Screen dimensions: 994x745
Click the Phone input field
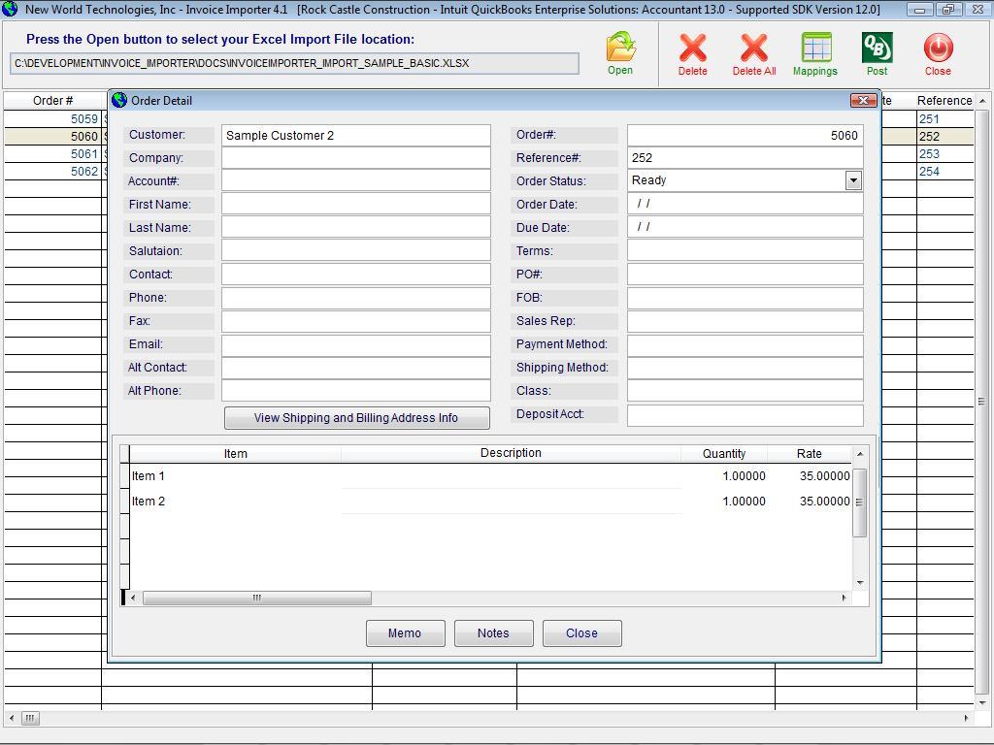pos(355,298)
